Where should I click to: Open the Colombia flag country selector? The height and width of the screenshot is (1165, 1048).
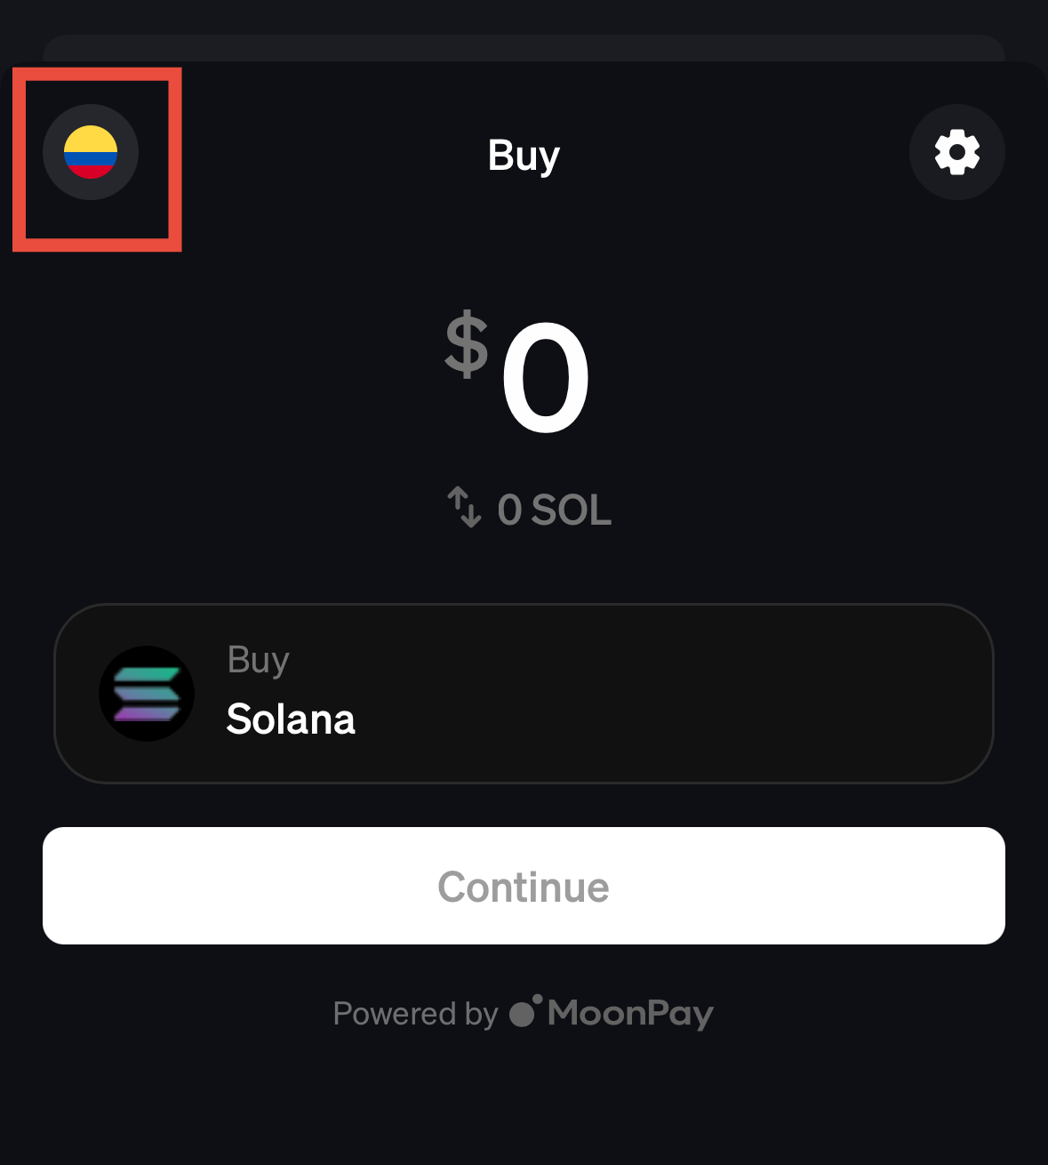click(91, 152)
